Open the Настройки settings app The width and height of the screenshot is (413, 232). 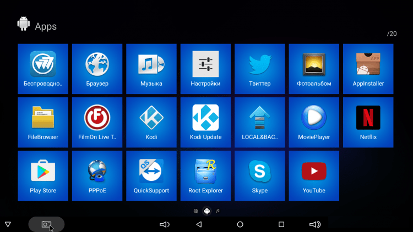tap(205, 69)
